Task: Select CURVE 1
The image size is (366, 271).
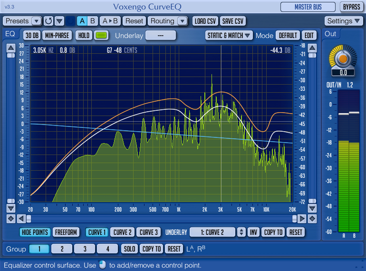Action: [97, 232]
